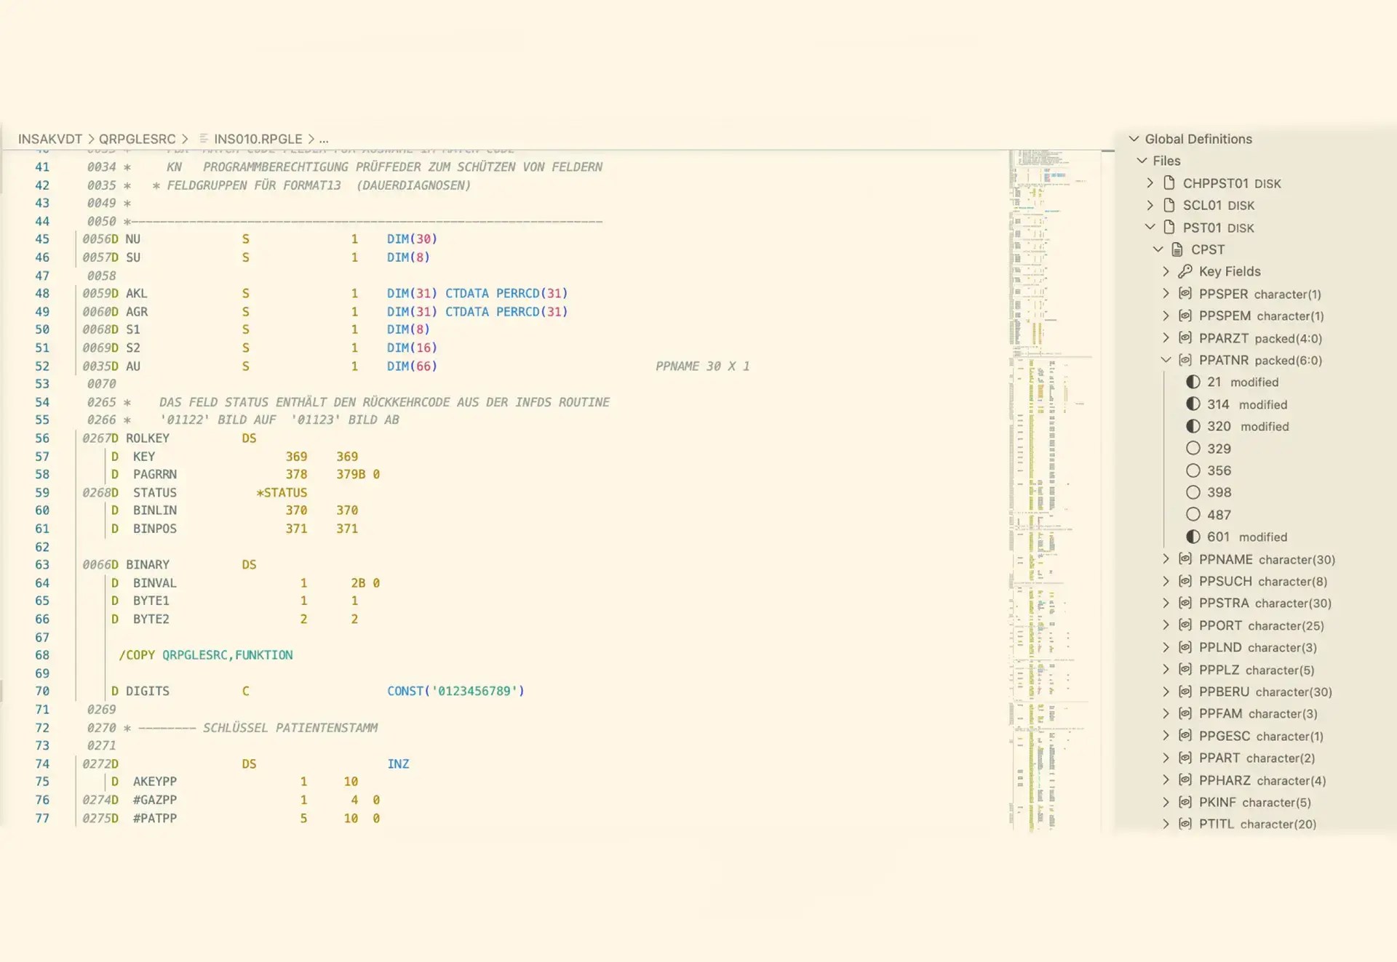This screenshot has width=1397, height=962.
Task: Click the BINVAL subfield name
Action: click(x=155, y=583)
